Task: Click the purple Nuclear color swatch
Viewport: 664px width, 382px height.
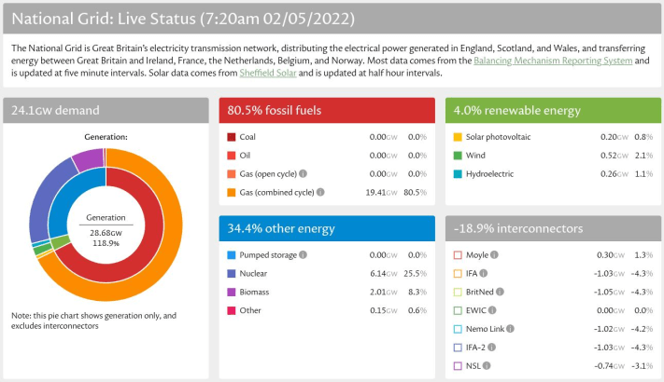Action: (232, 273)
